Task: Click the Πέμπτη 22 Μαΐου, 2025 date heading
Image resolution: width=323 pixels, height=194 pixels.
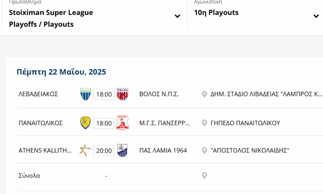Action: coord(61,72)
